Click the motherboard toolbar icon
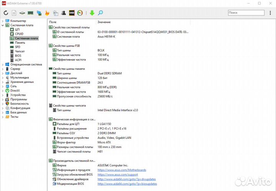 (22, 13)
